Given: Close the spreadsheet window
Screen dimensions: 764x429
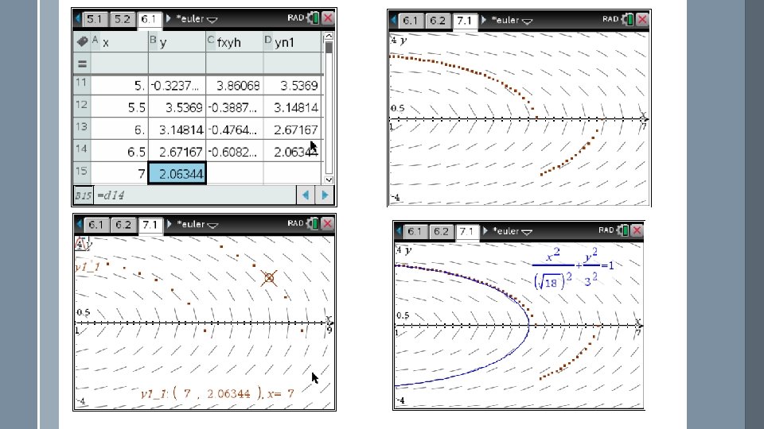Looking at the screenshot, I should (328, 18).
